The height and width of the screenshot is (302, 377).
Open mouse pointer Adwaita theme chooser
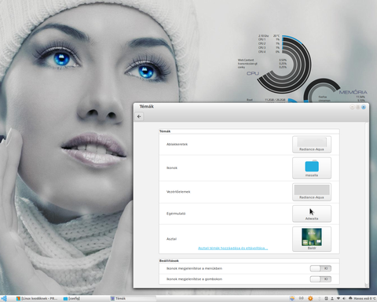tap(312, 214)
